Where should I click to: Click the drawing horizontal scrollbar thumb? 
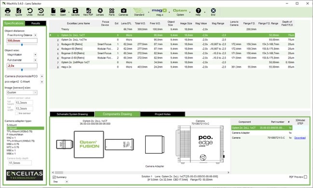[59, 173]
